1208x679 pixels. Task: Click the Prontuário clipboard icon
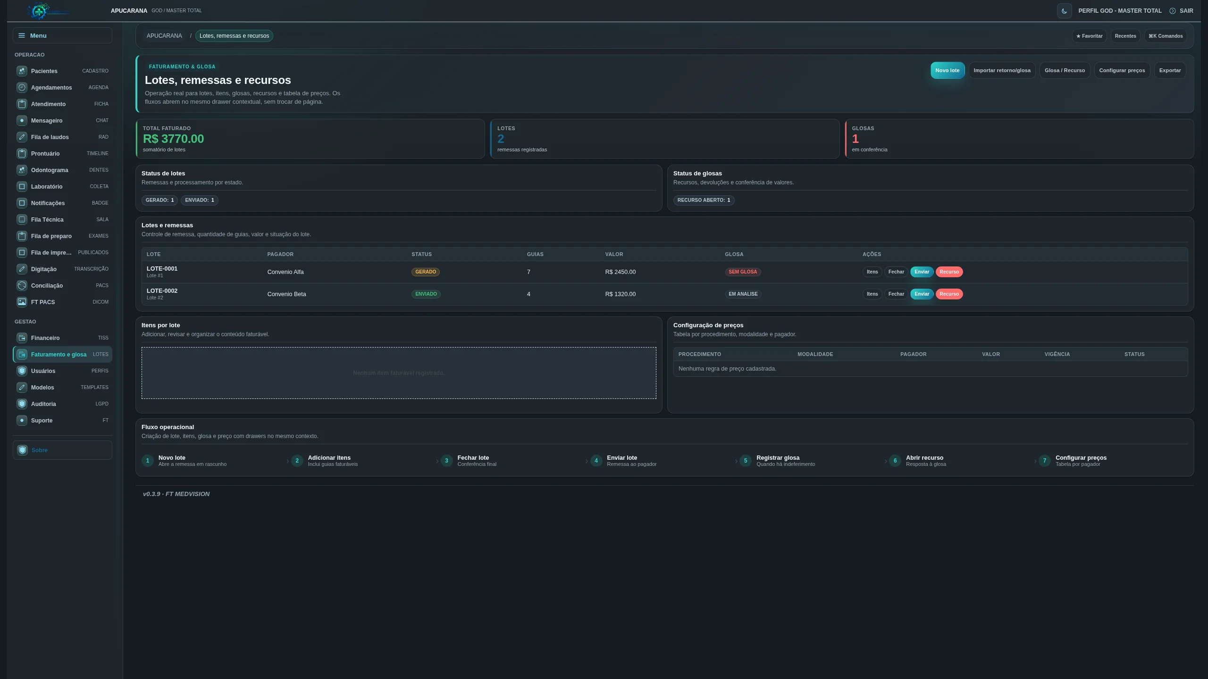point(22,154)
